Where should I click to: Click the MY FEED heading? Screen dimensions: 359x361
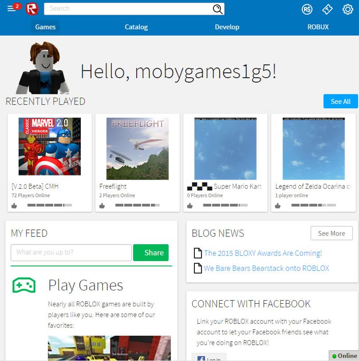pos(29,233)
